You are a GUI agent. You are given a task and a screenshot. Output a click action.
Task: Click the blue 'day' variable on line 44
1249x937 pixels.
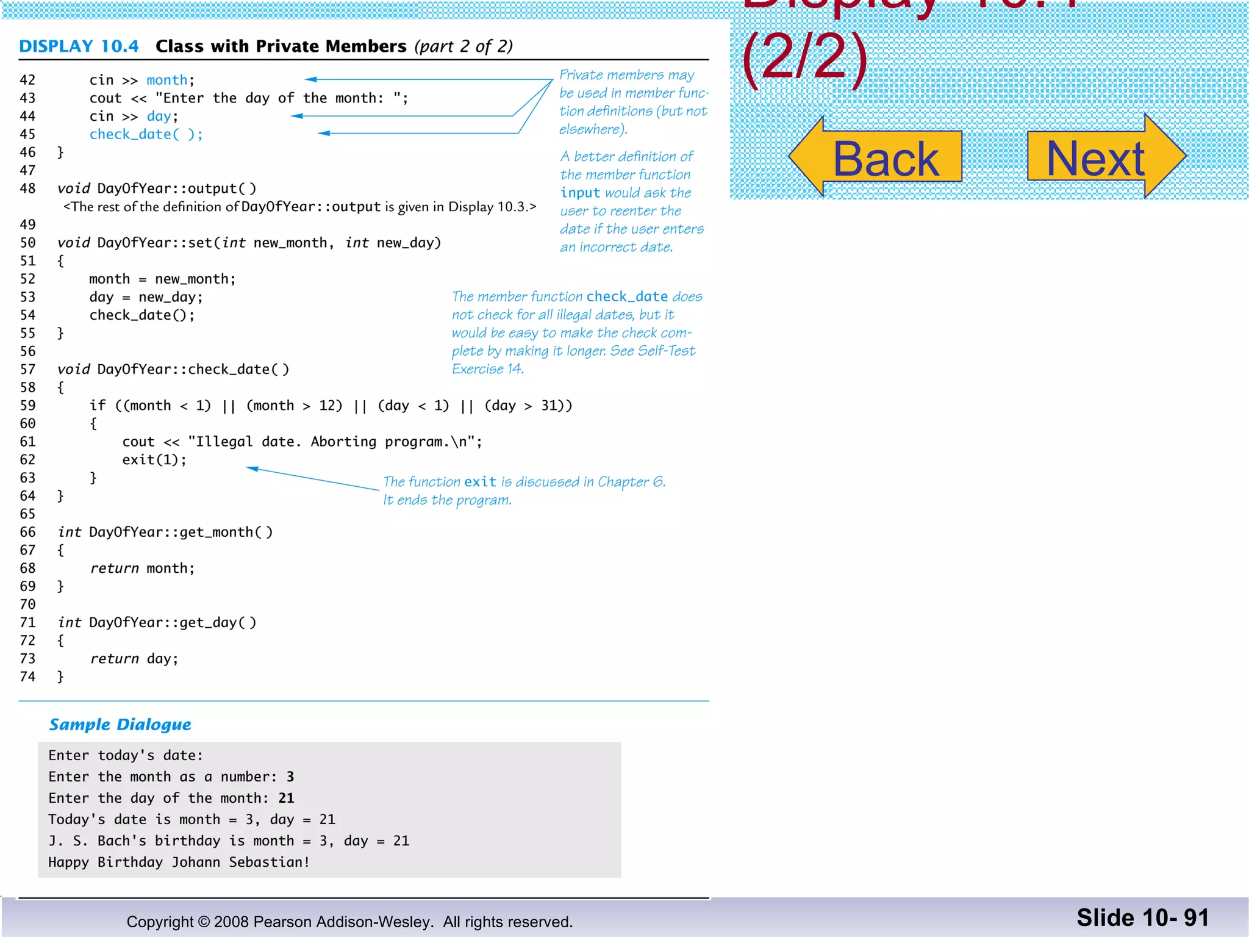point(159,116)
